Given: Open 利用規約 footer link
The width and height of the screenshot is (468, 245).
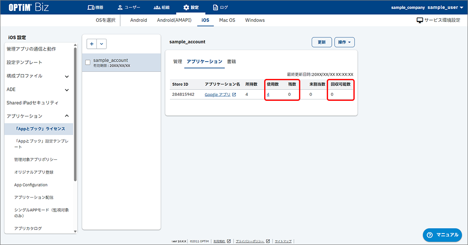Looking at the screenshot, I should pos(219,241).
